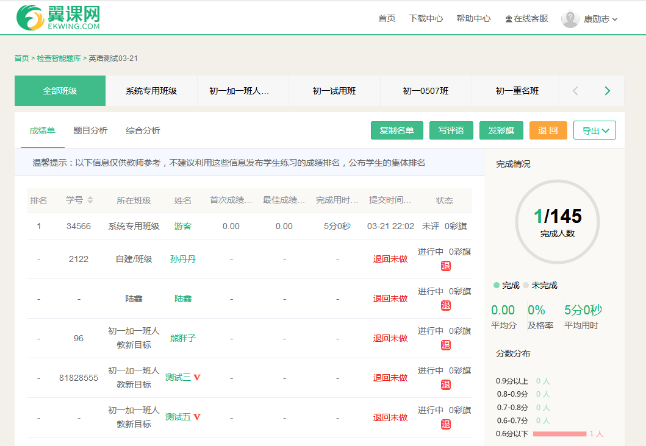The width and height of the screenshot is (646, 446).
Task: Click the red 退 icon for 陆鑫
Action: (x=446, y=306)
